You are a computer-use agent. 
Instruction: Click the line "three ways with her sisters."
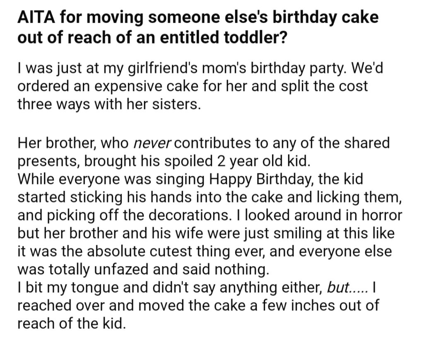[x=109, y=104]
